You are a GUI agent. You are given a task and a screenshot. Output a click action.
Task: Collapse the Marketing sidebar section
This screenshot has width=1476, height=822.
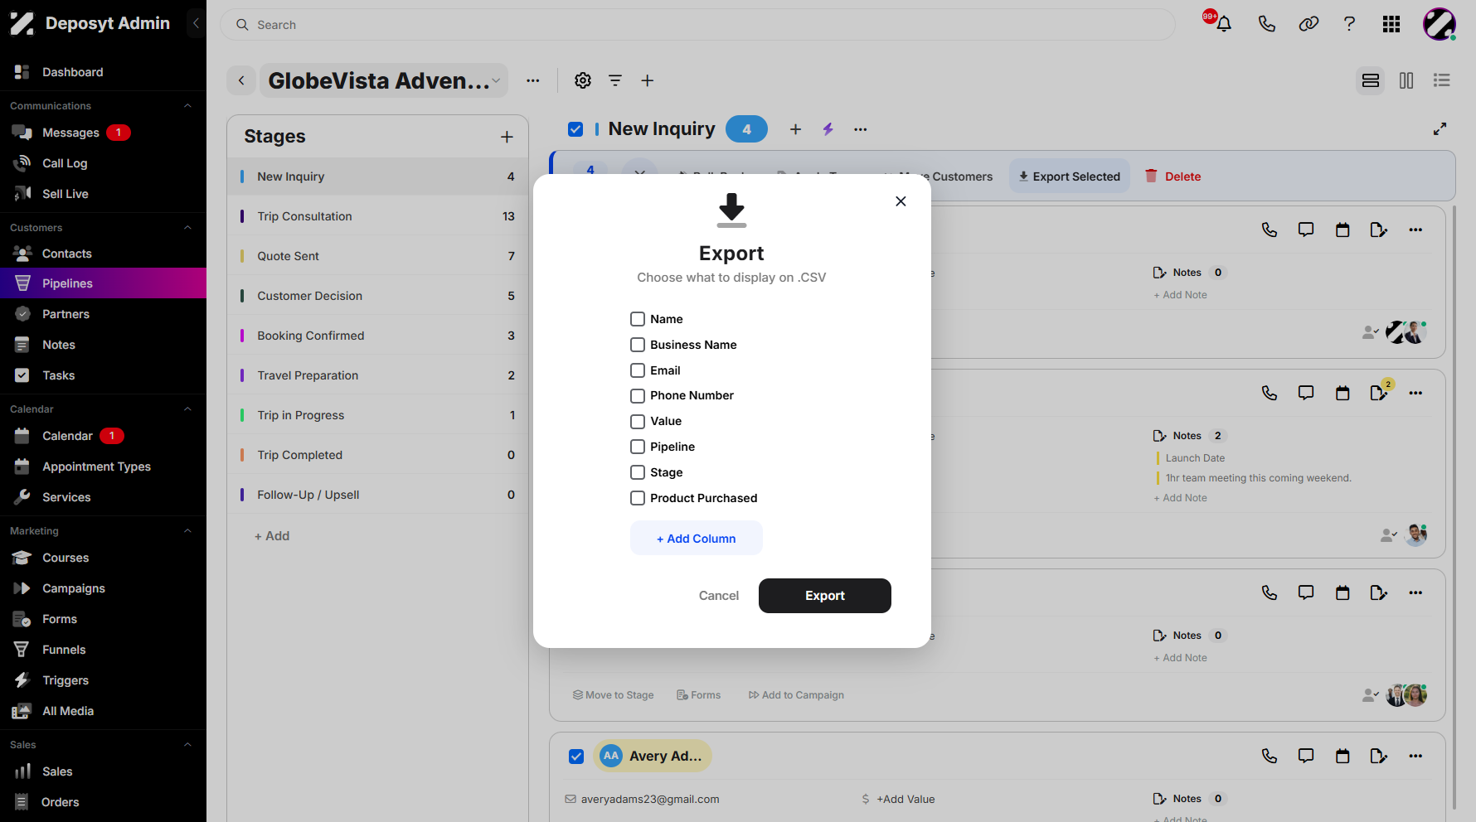pos(187,530)
